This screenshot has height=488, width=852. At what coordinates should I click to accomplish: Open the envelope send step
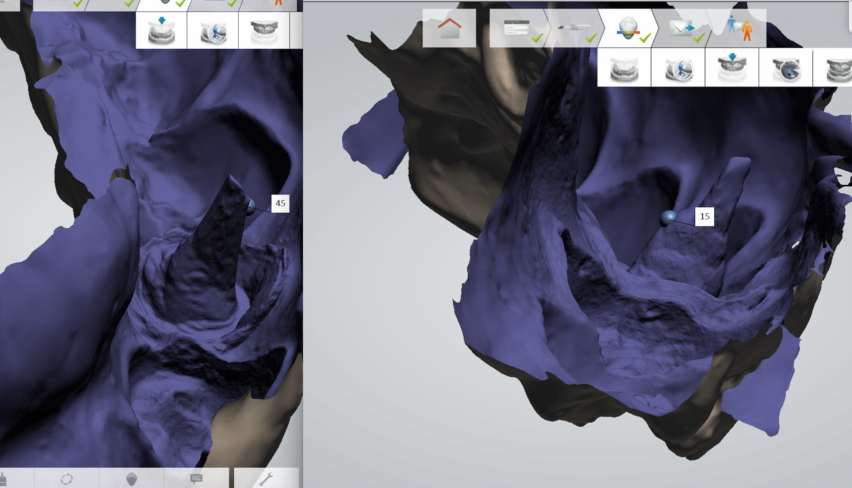tap(681, 28)
